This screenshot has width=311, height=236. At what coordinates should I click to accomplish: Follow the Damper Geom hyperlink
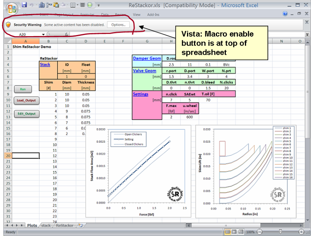147,58
